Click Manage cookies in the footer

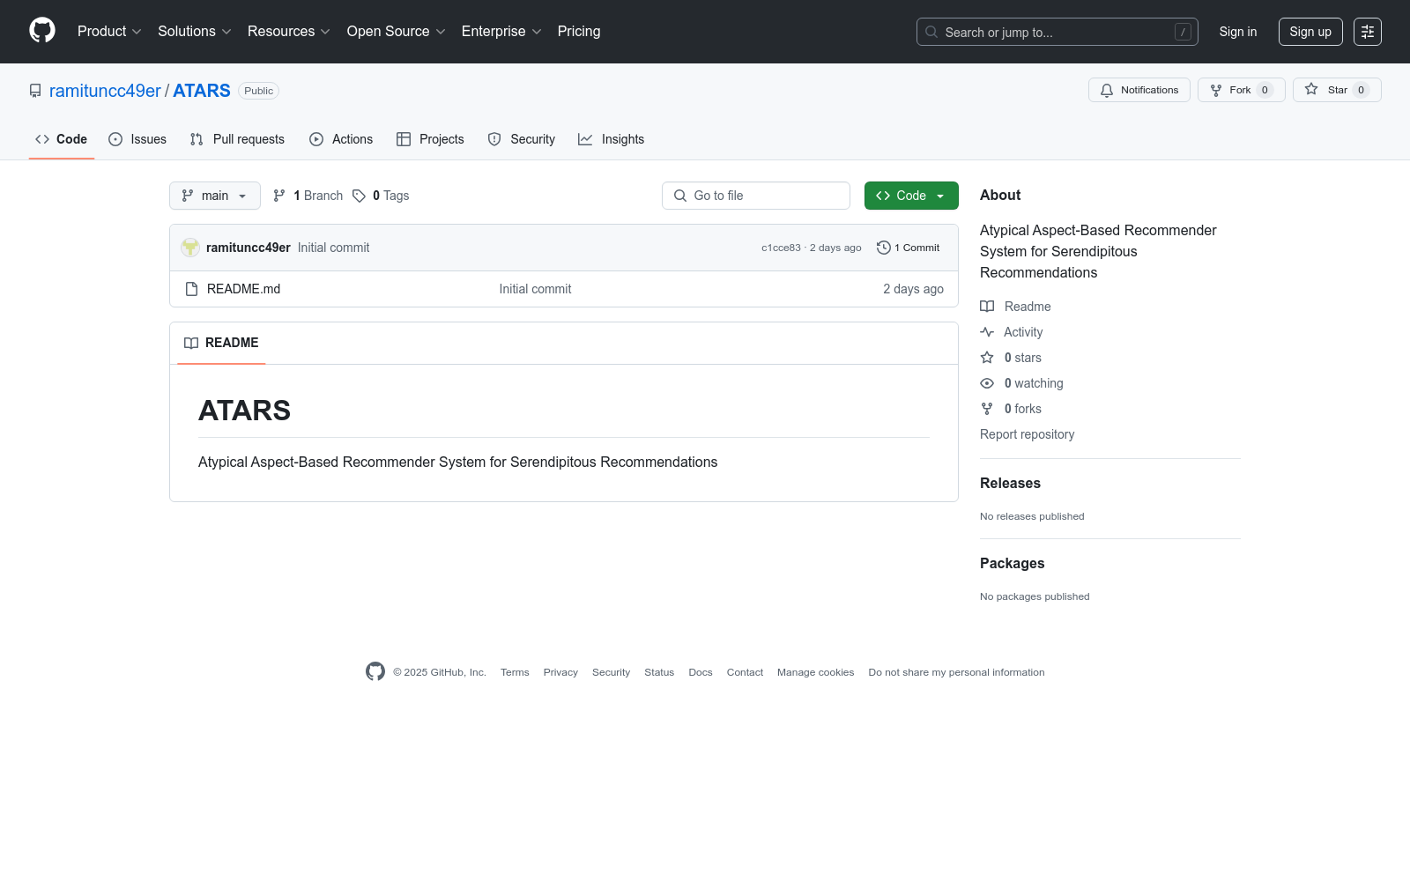pyautogui.click(x=815, y=672)
